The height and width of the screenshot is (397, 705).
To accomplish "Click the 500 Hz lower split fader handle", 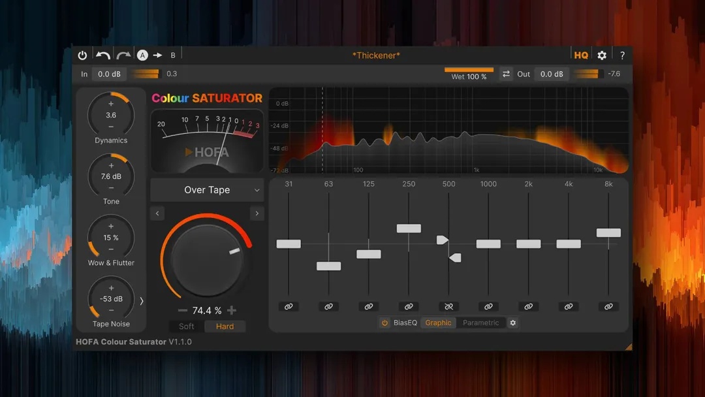I will point(455,258).
